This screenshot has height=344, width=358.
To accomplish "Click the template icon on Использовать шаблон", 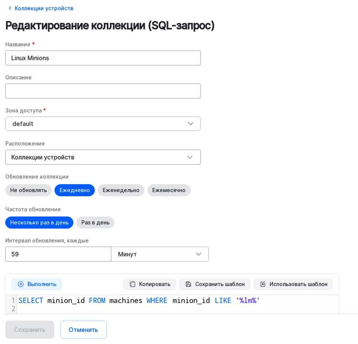I will pyautogui.click(x=263, y=284).
